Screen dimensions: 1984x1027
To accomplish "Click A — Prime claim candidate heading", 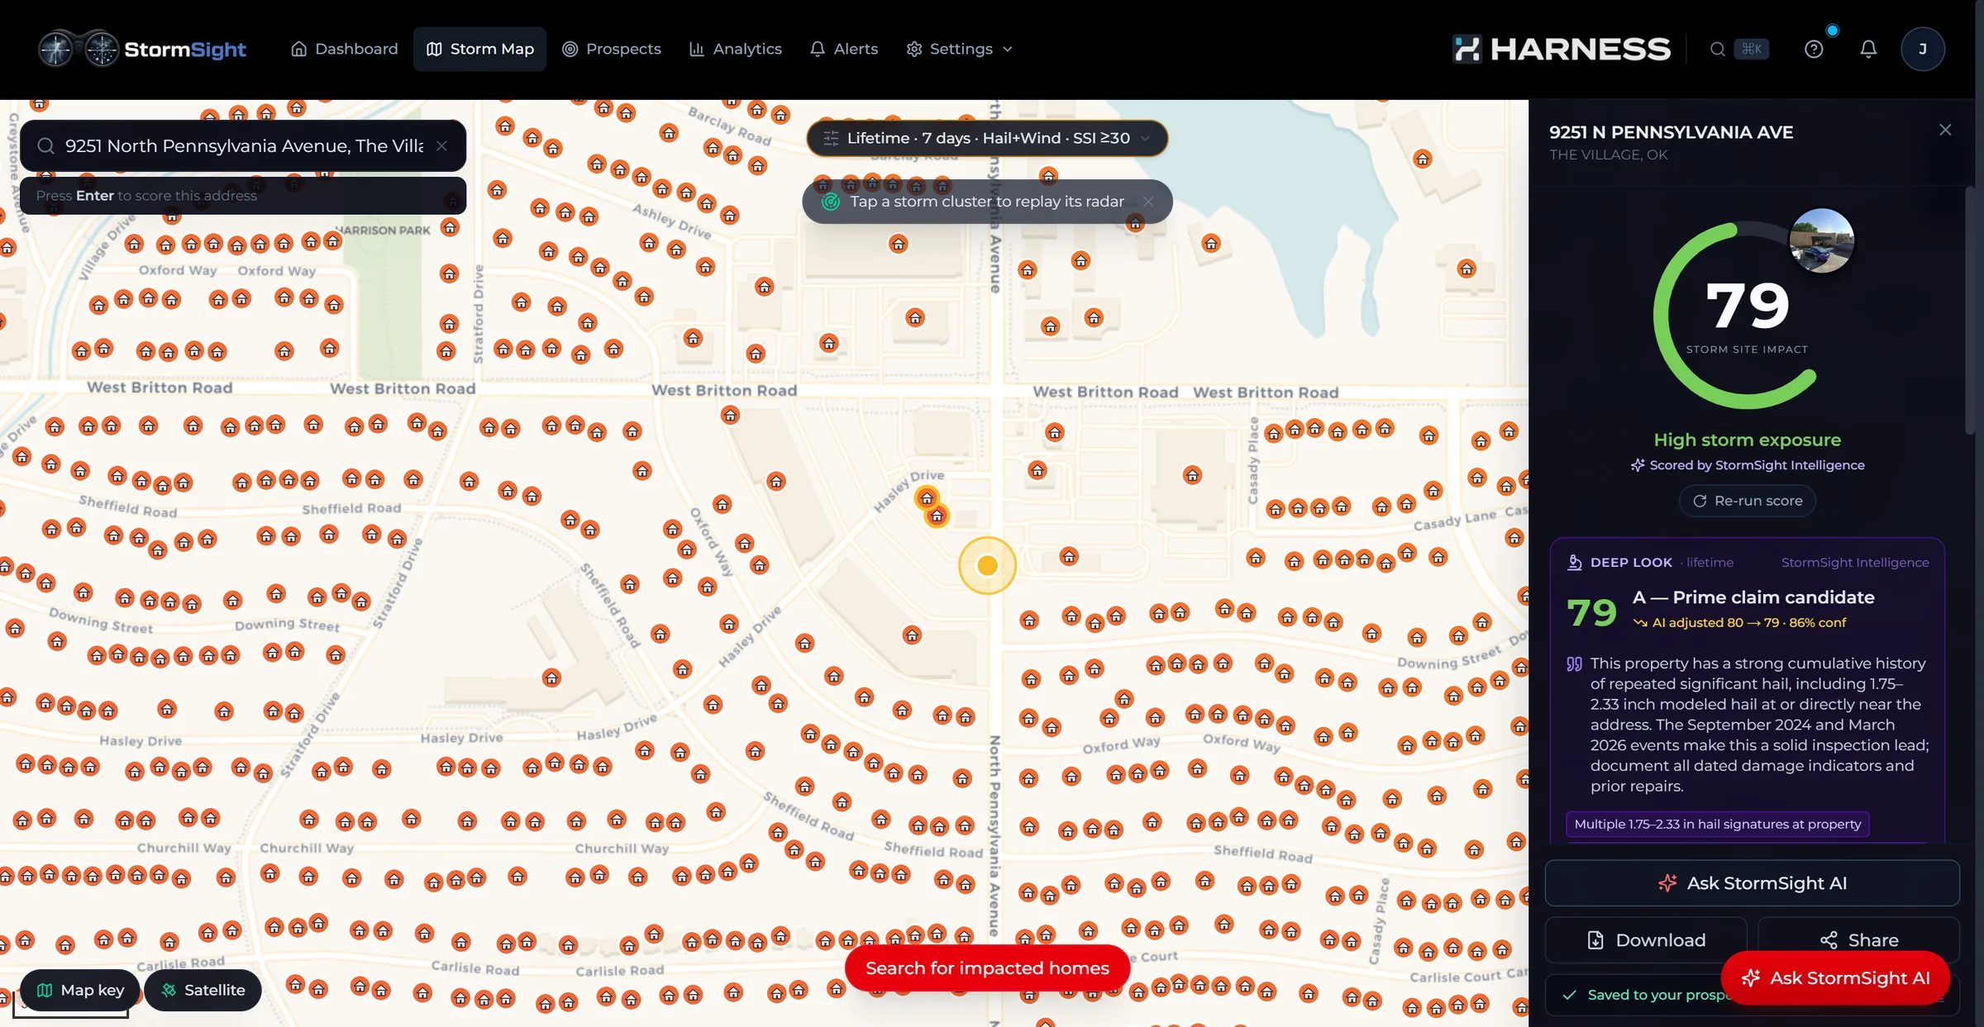I will [1753, 597].
